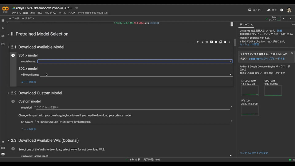Click the RAM ディスク usage indicator
This screenshot has height=166, width=295.
pos(275,18)
